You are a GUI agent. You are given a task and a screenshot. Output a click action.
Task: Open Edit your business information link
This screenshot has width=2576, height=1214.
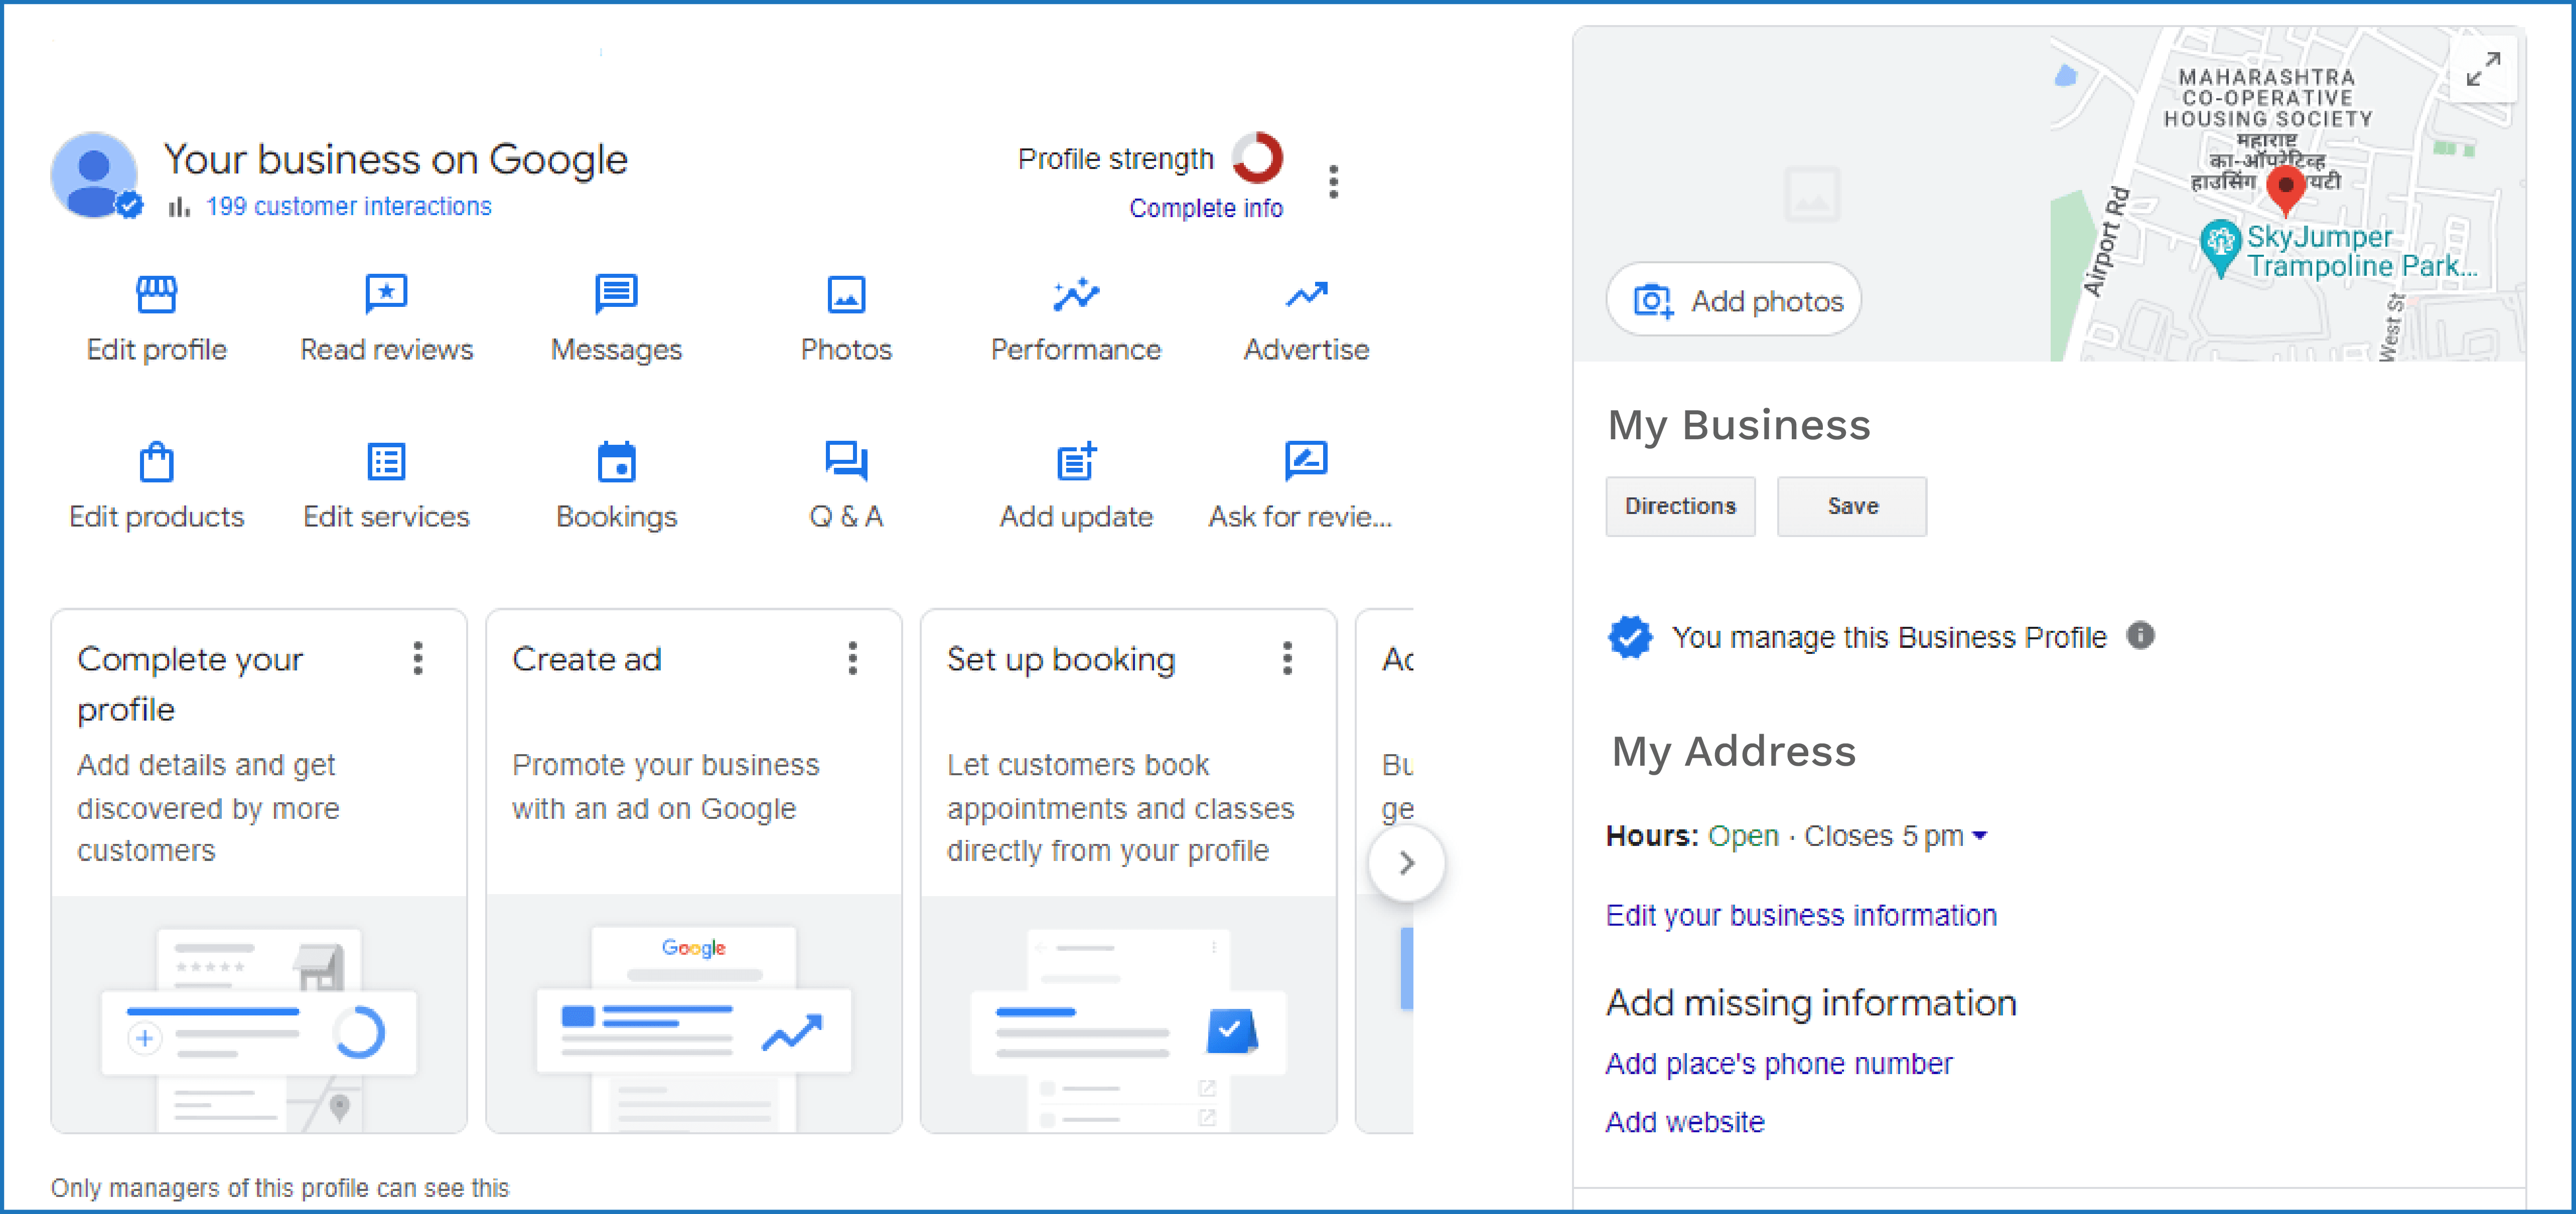[1801, 915]
